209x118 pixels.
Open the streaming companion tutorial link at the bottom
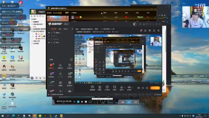pyautogui.click(x=57, y=94)
